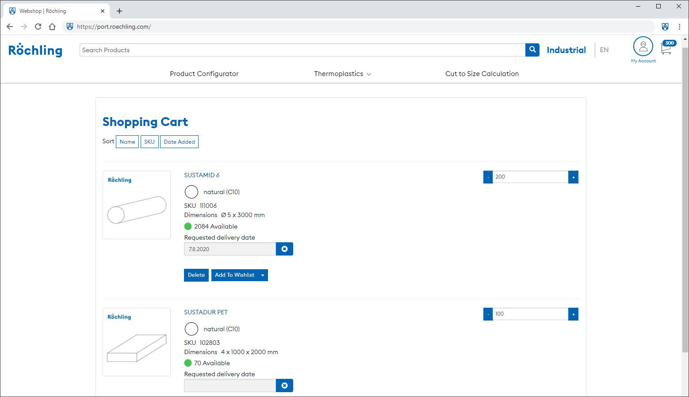
Task: Open the Add To Wishlist dropdown arrow
Action: click(x=263, y=275)
